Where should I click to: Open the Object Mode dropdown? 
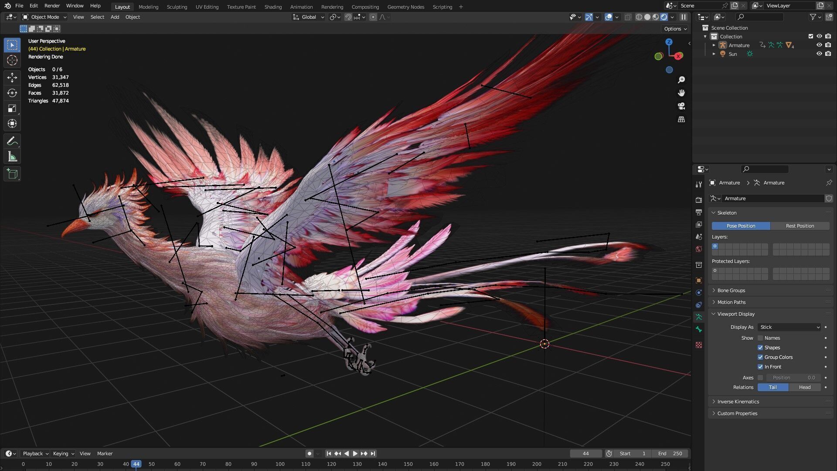(44, 17)
